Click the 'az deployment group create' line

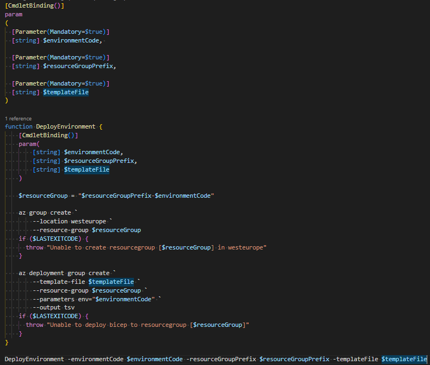(x=67, y=273)
